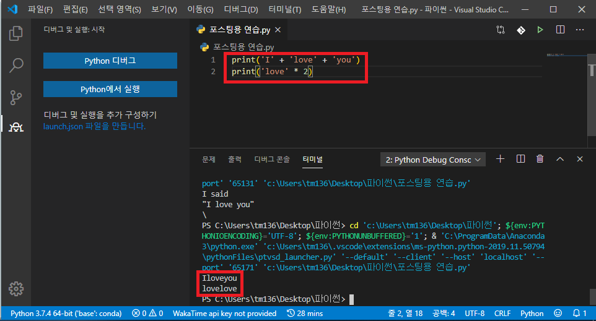
Task: Click line number 1 in editor gutter
Action: [x=213, y=60]
